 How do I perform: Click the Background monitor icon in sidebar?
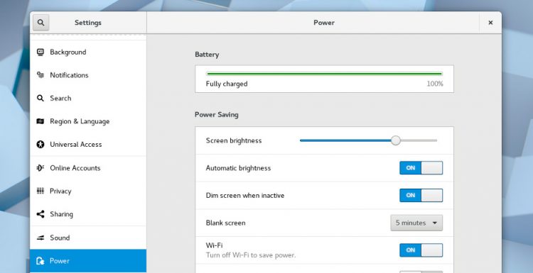tap(41, 52)
